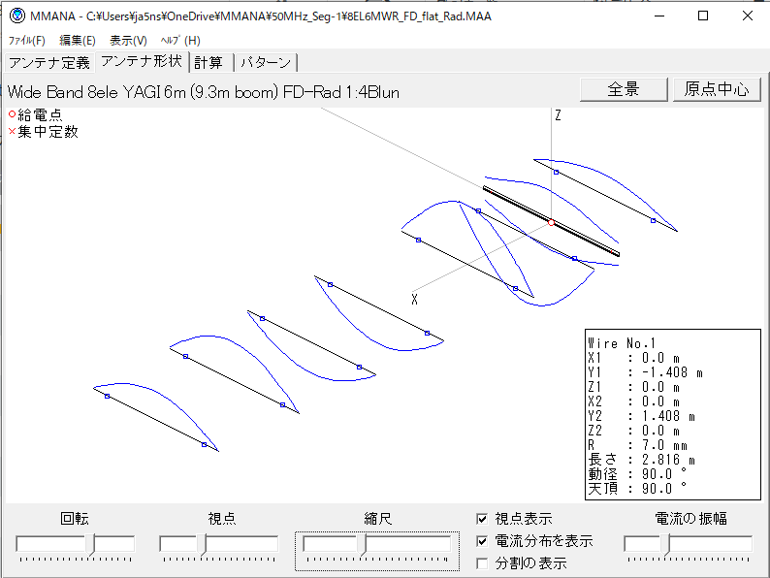Close the MMANA window

[747, 16]
